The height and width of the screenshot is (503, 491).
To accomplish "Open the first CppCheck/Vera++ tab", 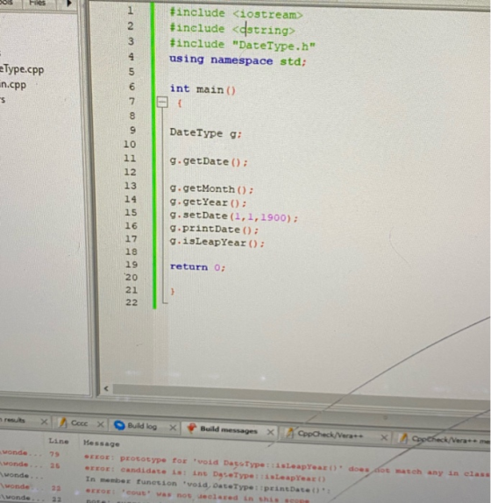I will pos(331,435).
